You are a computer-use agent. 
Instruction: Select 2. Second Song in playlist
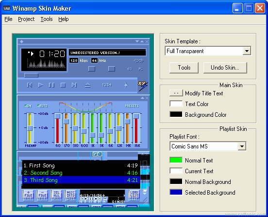[81, 173]
